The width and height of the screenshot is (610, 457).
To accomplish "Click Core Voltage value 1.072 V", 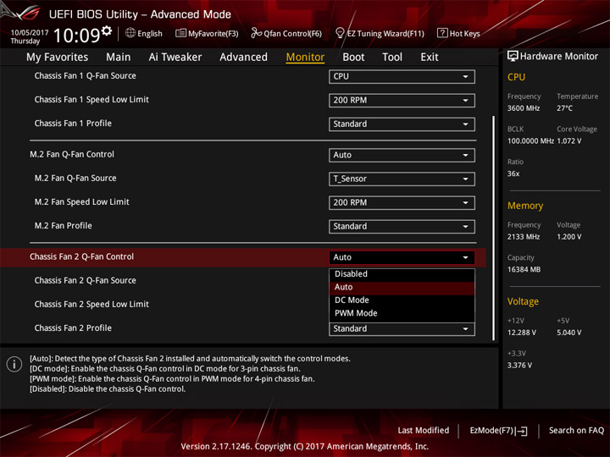I will (x=568, y=140).
